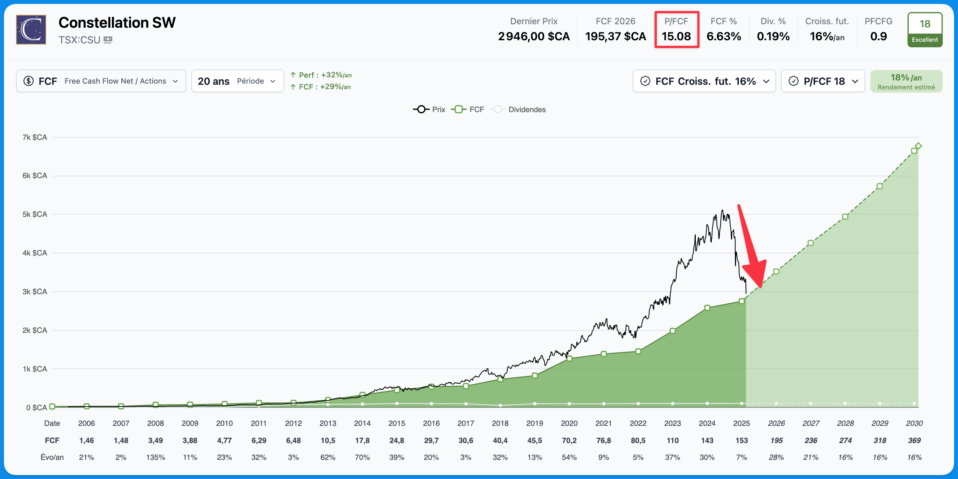
Task: Click the dollar-circle FCF icon
Action: click(29, 81)
